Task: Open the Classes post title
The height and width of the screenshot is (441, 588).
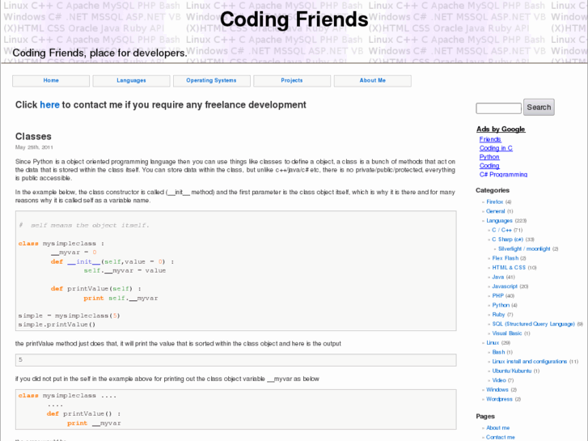Action: tap(33, 137)
